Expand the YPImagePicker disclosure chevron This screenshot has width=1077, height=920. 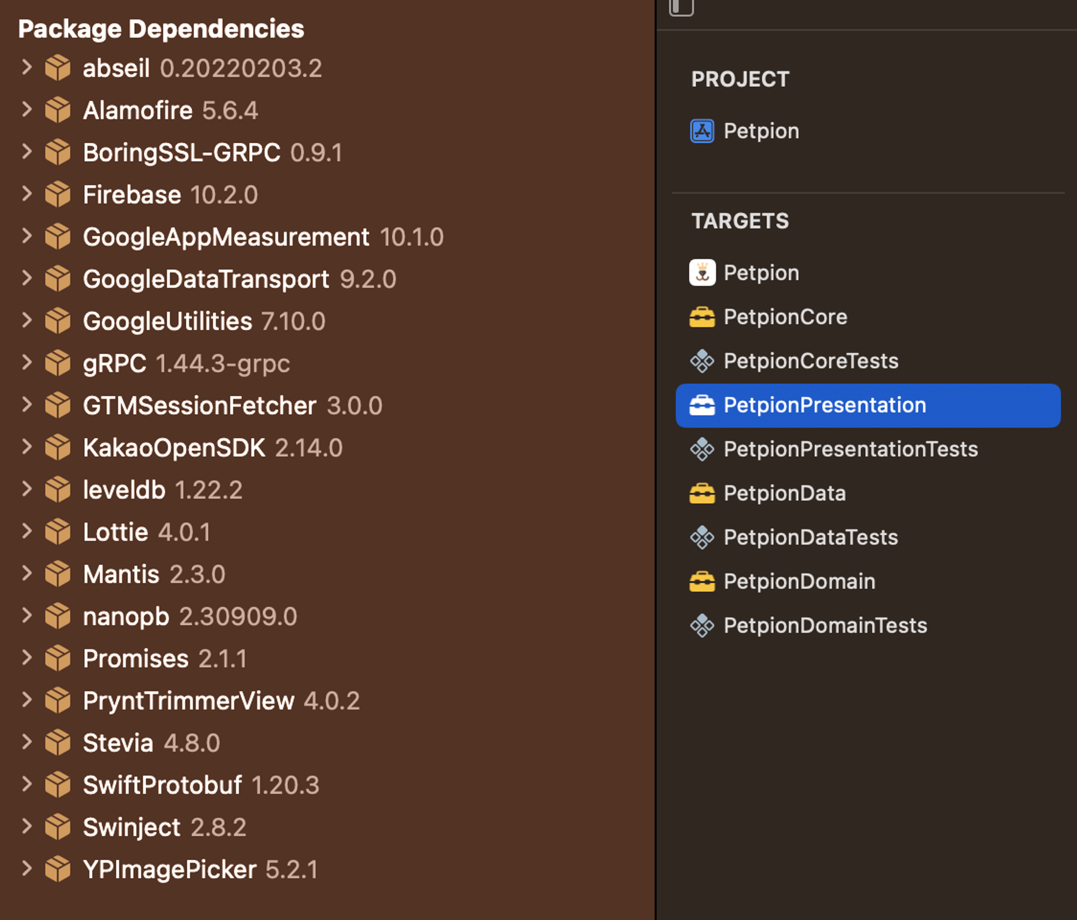(x=26, y=868)
